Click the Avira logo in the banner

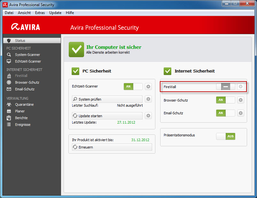[x=26, y=27]
